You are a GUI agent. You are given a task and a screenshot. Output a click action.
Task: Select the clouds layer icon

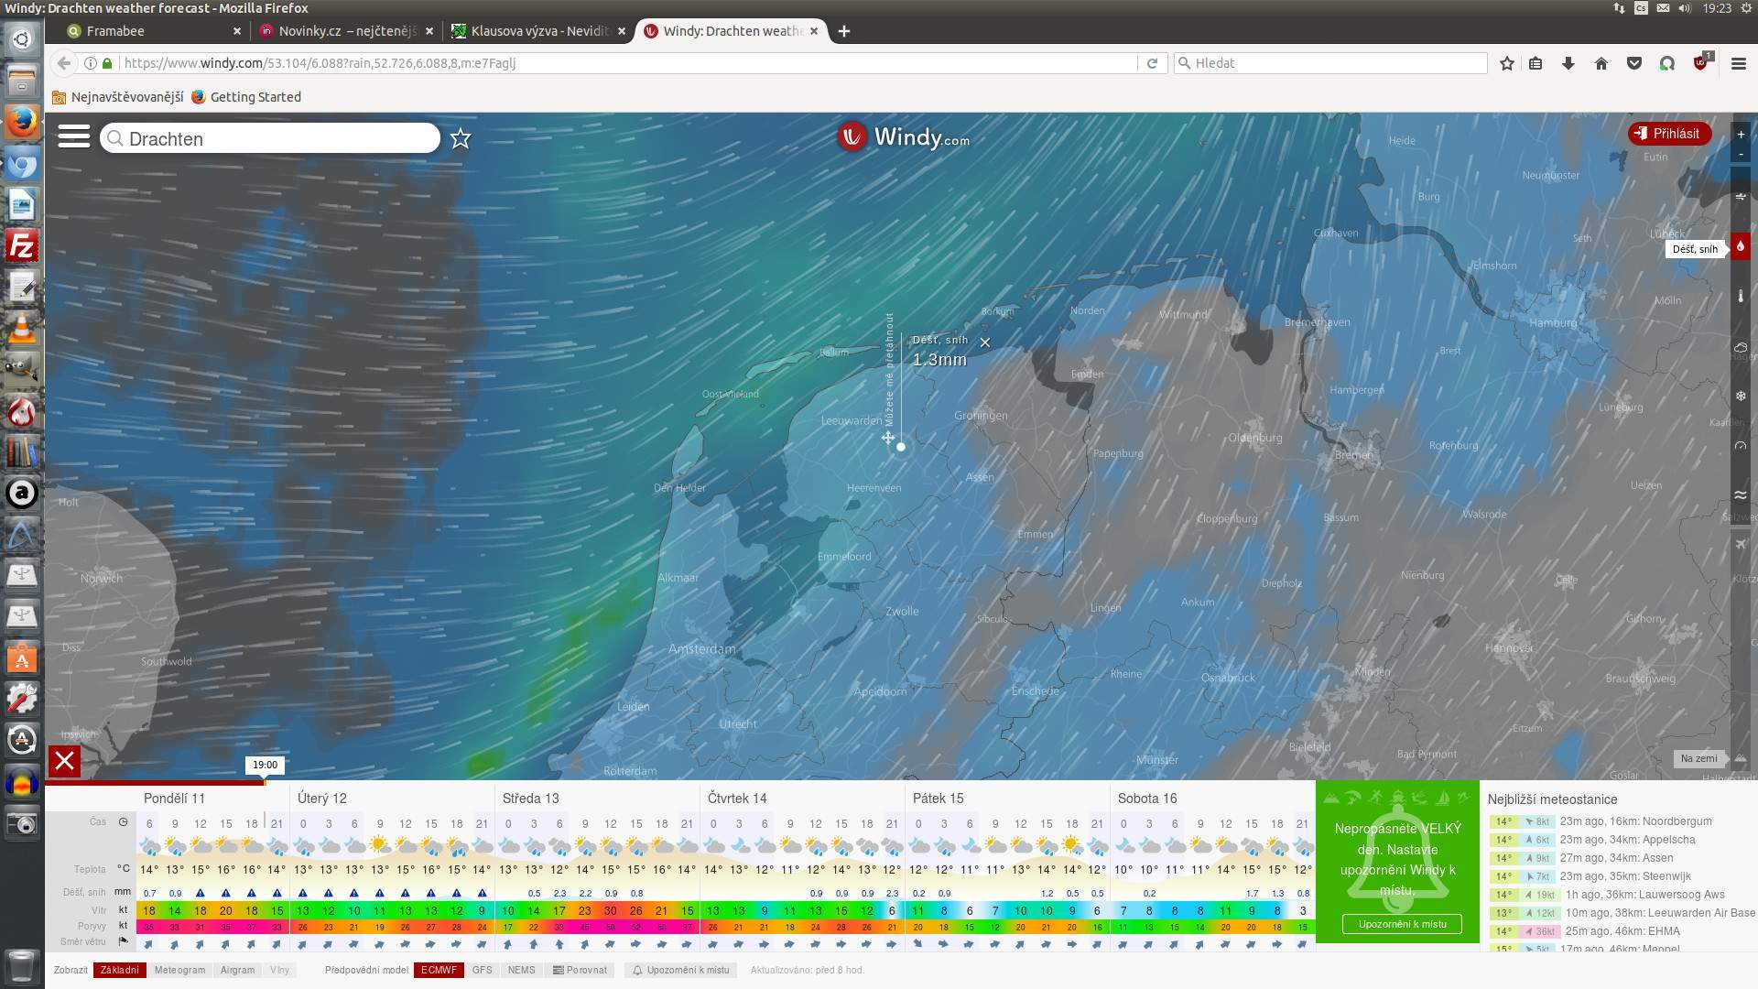click(x=1740, y=347)
